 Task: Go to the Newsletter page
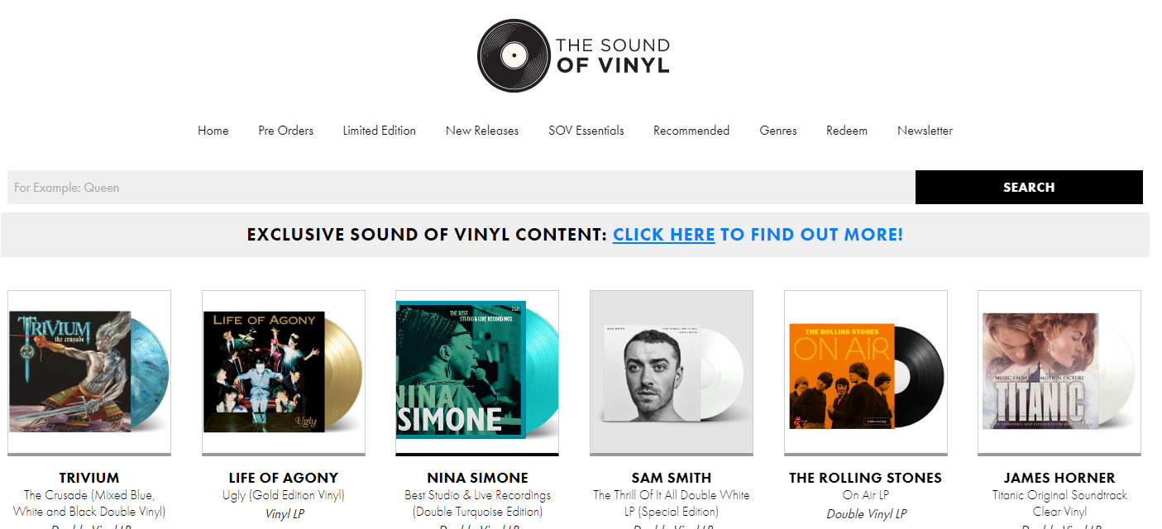pyautogui.click(x=925, y=131)
